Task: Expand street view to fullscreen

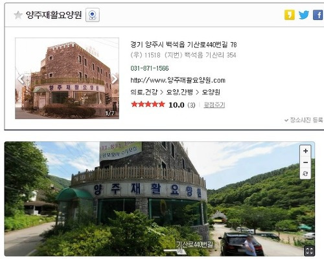Action: pos(309,251)
